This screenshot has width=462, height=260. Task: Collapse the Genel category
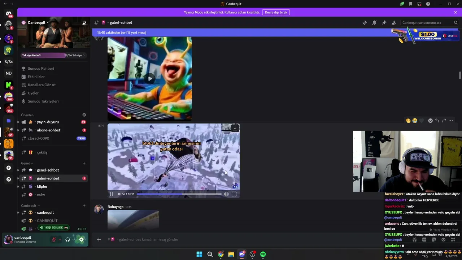tap(27, 163)
